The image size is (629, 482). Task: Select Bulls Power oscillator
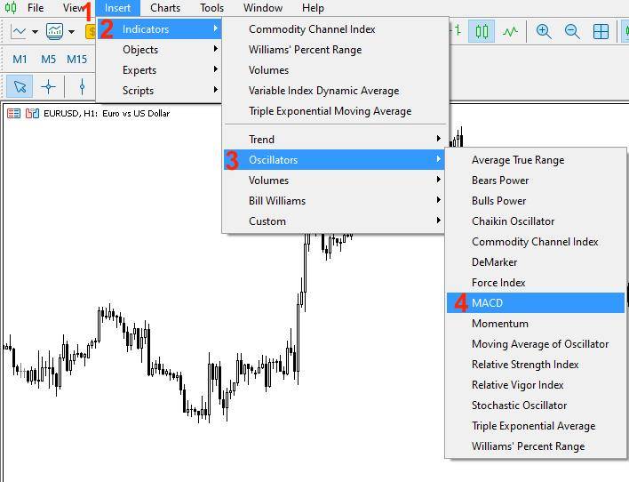pos(536,201)
